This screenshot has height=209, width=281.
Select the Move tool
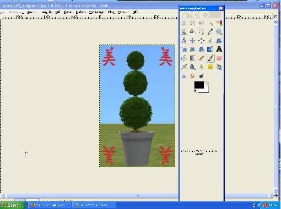192,41
